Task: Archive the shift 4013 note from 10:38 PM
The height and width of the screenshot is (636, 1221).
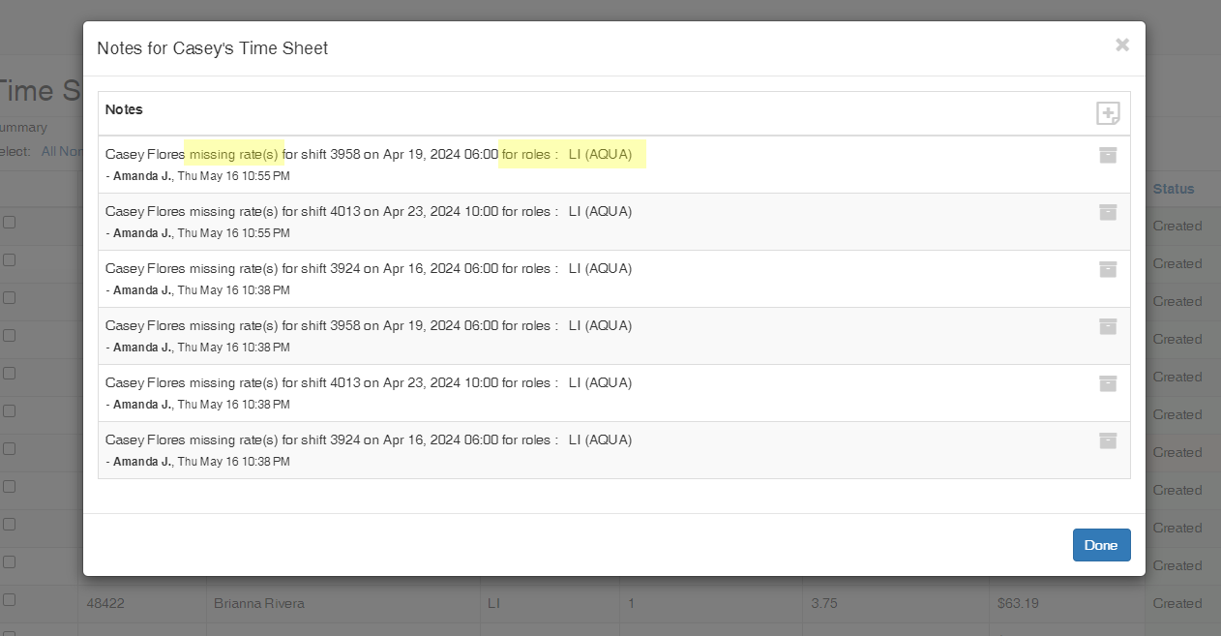Action: coord(1108,383)
